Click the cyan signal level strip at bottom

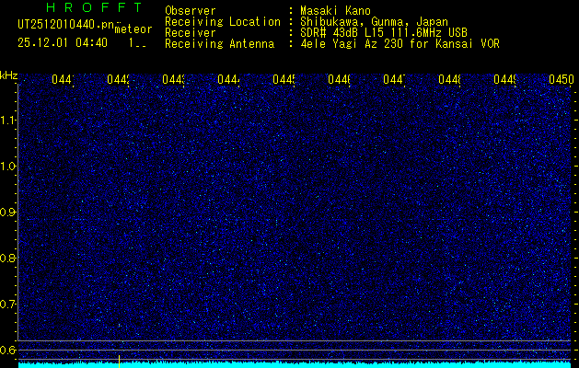[295, 365]
